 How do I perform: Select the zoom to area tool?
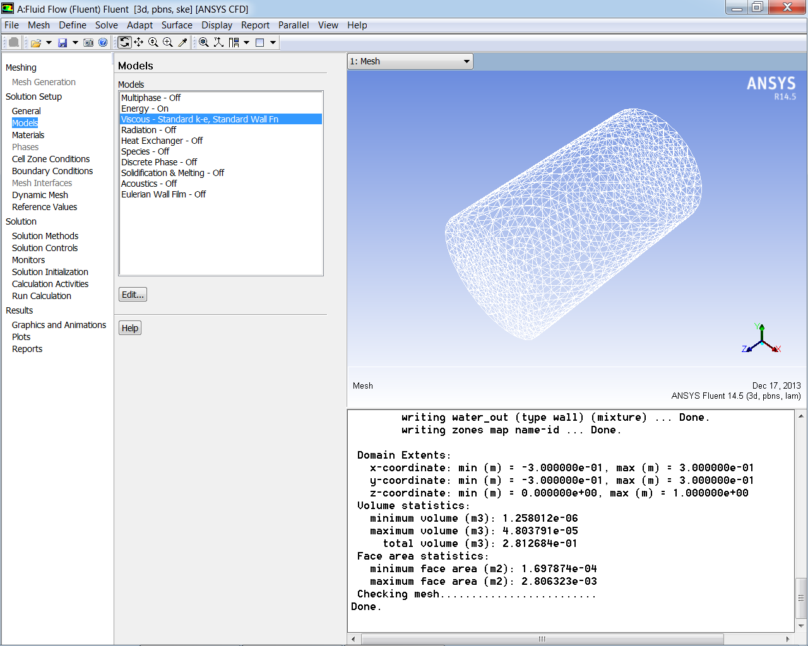click(x=168, y=42)
